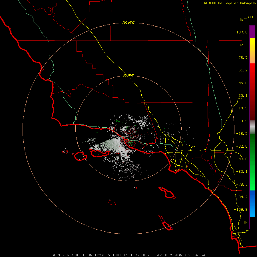Screen dimensions: 257x257
Task: Click the [KT] units label
Action: [244, 20]
